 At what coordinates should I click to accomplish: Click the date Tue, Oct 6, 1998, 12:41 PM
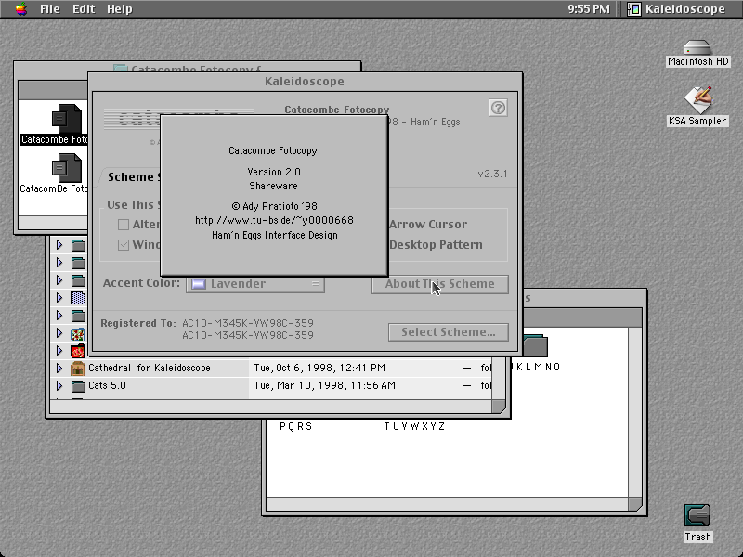pyautogui.click(x=319, y=368)
